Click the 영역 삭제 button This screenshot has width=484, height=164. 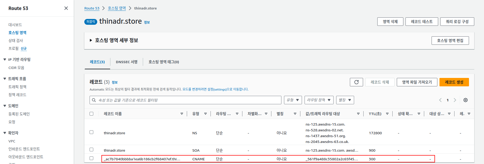(x=390, y=22)
